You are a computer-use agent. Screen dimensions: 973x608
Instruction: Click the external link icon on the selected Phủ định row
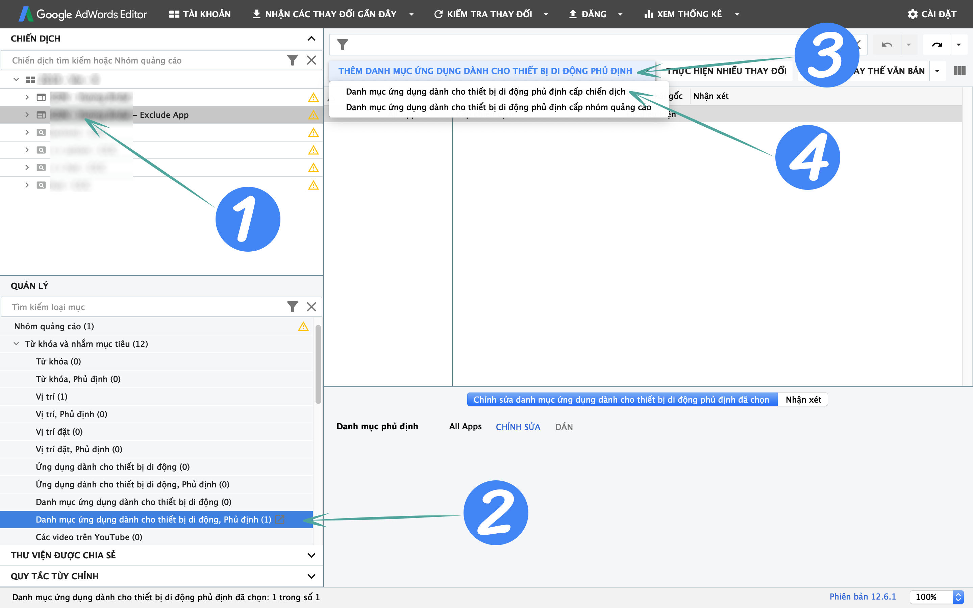point(280,520)
